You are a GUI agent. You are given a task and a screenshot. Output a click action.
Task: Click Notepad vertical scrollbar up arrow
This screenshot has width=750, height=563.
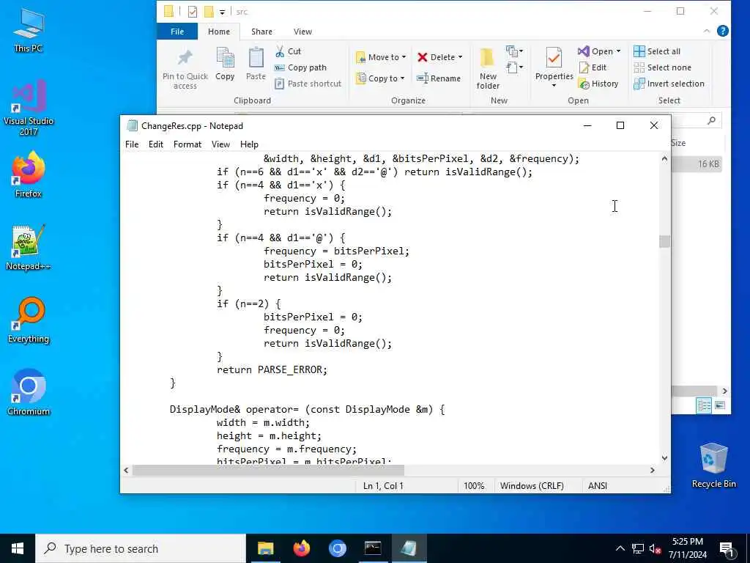[x=664, y=158]
